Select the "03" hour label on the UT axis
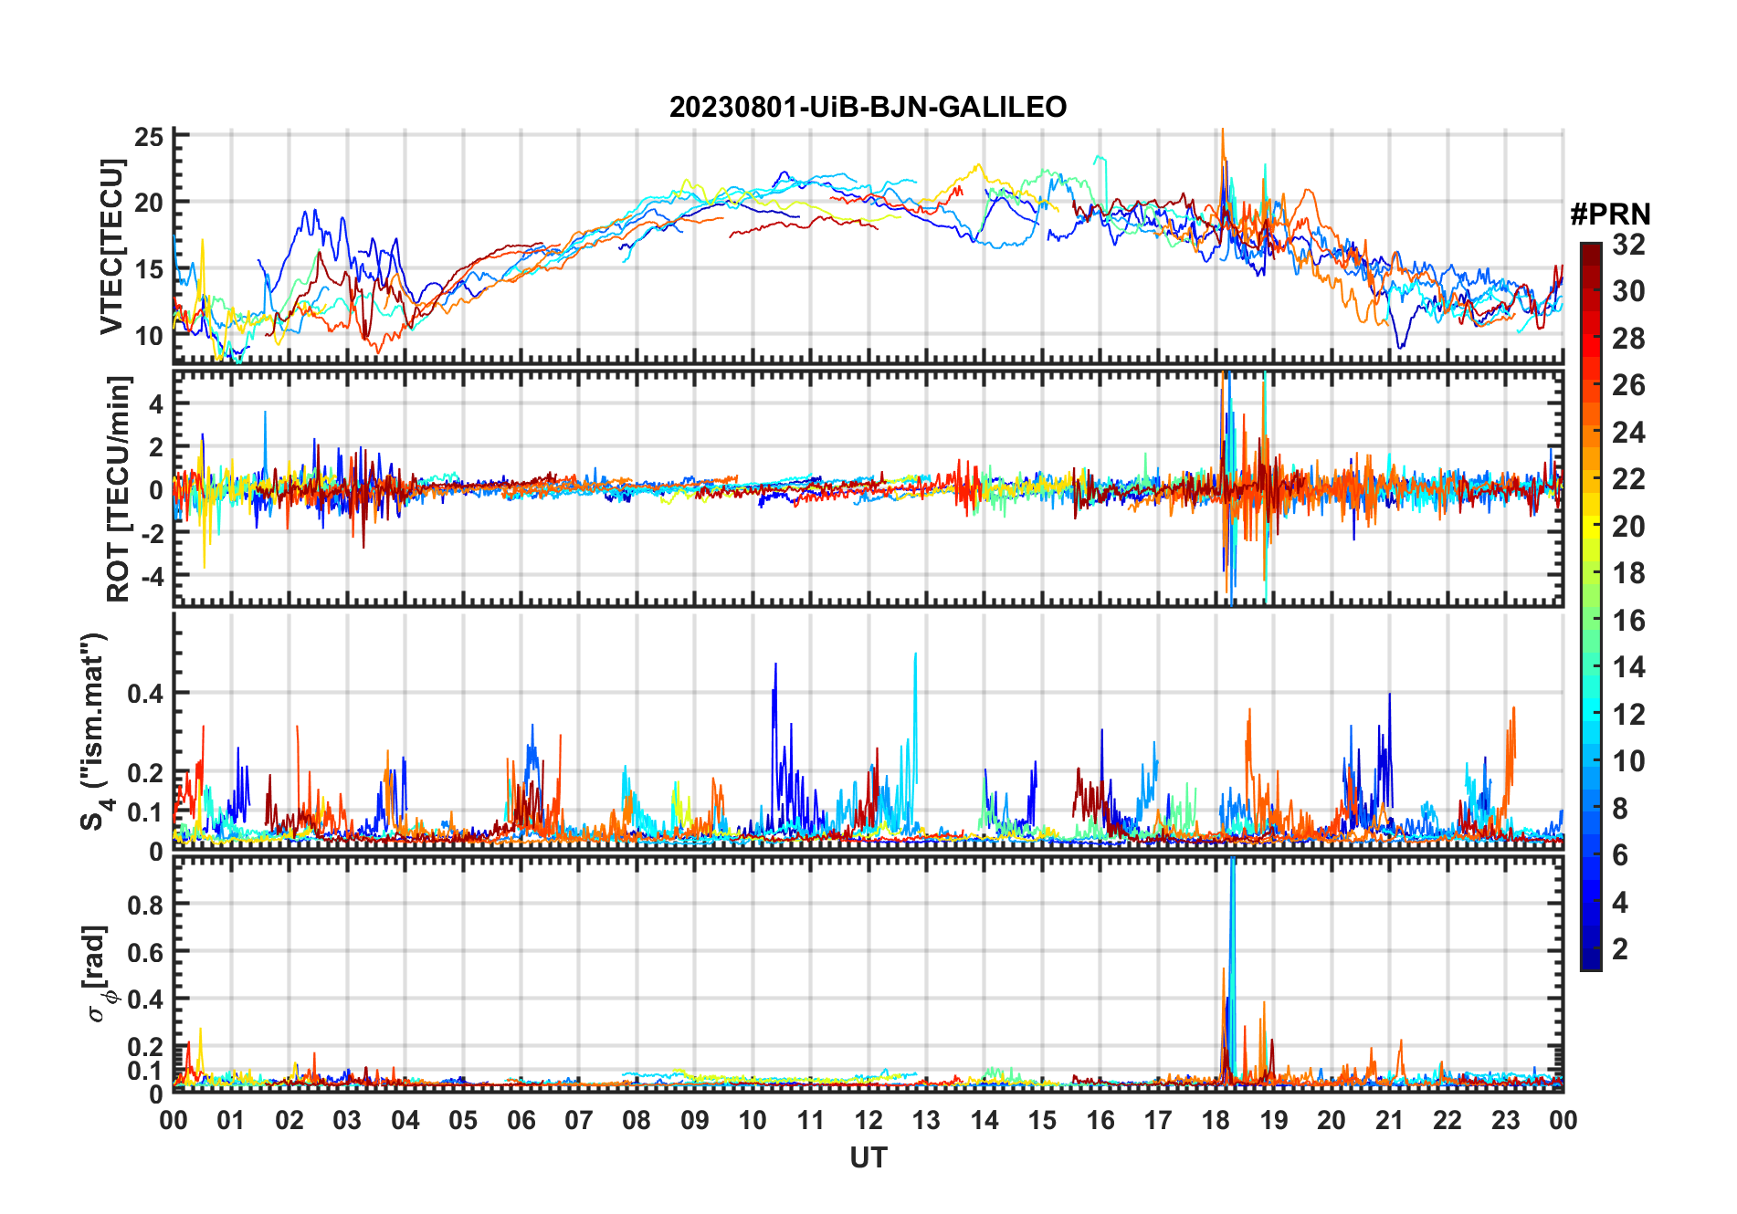The width and height of the screenshot is (1737, 1214). pos(348,1120)
